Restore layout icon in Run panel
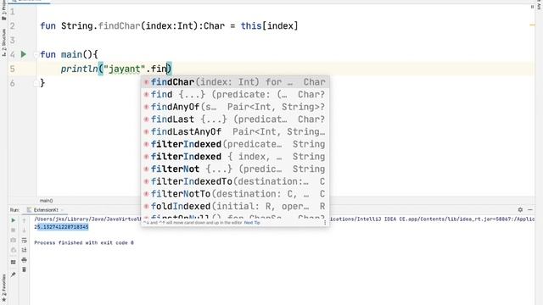The width and height of the screenshot is (543, 305). 14,262
